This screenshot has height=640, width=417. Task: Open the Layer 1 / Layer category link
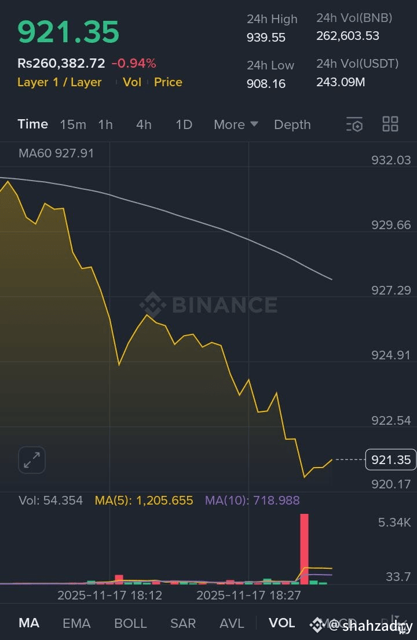59,82
